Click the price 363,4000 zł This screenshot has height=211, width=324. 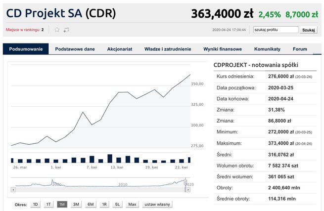coord(222,14)
